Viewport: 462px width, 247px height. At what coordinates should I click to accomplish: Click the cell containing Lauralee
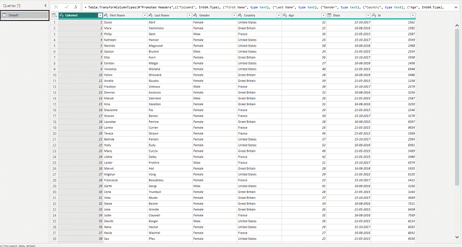tap(125, 122)
